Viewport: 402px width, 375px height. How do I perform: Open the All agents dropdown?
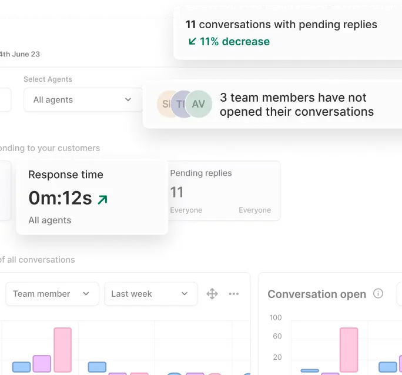[83, 99]
